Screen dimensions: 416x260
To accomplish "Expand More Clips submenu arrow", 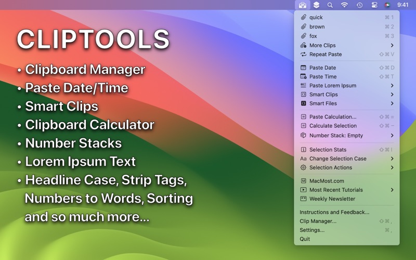I will point(392,45).
